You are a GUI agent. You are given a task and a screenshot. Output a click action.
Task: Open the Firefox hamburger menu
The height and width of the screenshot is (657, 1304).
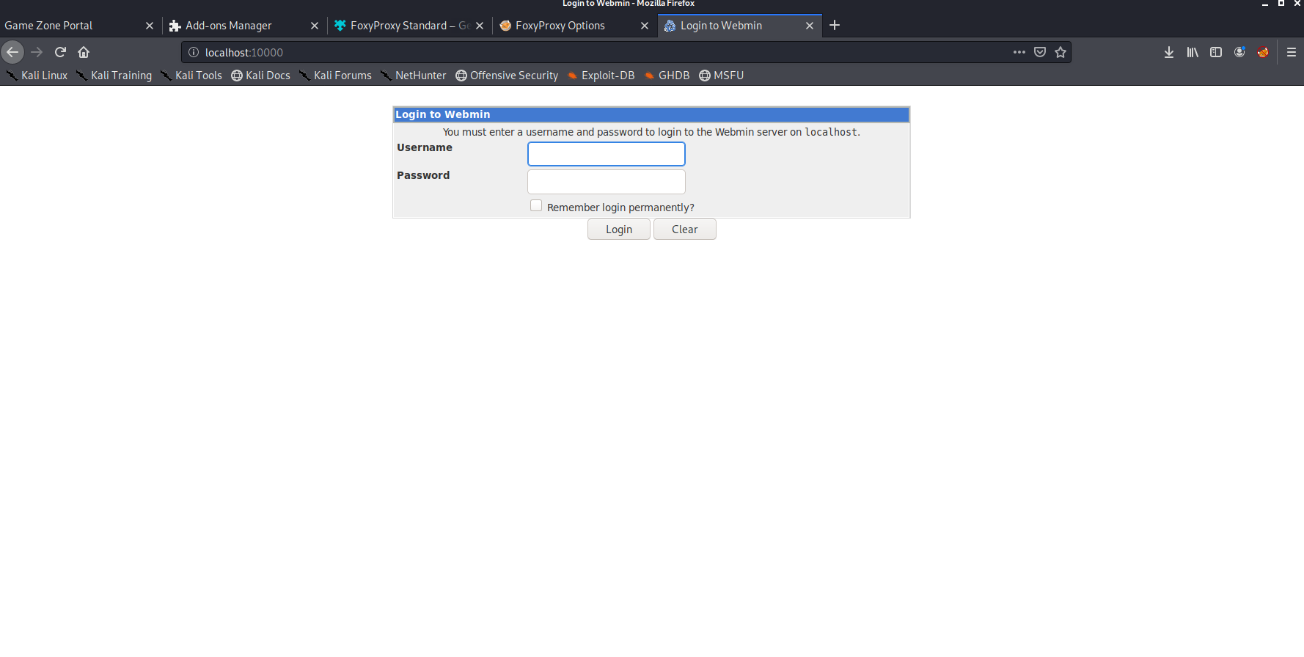click(x=1292, y=52)
